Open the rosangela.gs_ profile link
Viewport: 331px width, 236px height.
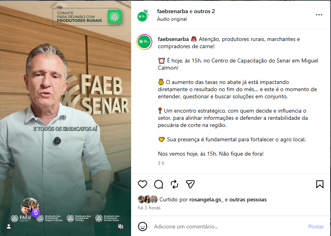206,199
